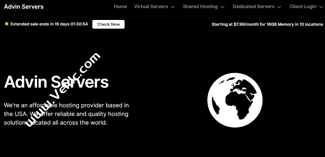The width and height of the screenshot is (325, 157).
Task: Expand the Shared Hosting chevron arrow
Action: pos(222,7)
